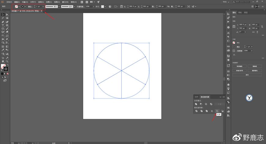The image size is (266, 144).
Task: Open the 对象(O) menu
Action: (25, 2)
